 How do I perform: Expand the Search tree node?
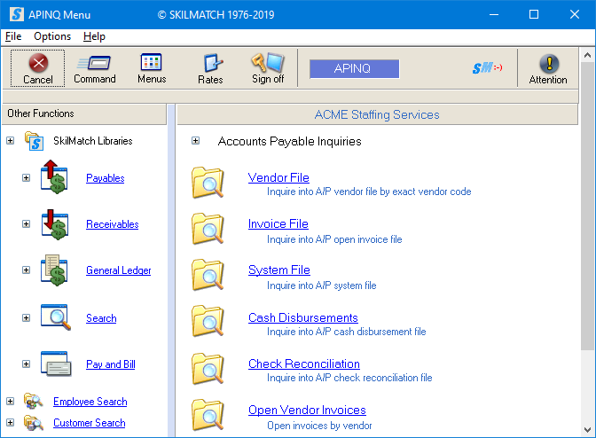tap(26, 317)
